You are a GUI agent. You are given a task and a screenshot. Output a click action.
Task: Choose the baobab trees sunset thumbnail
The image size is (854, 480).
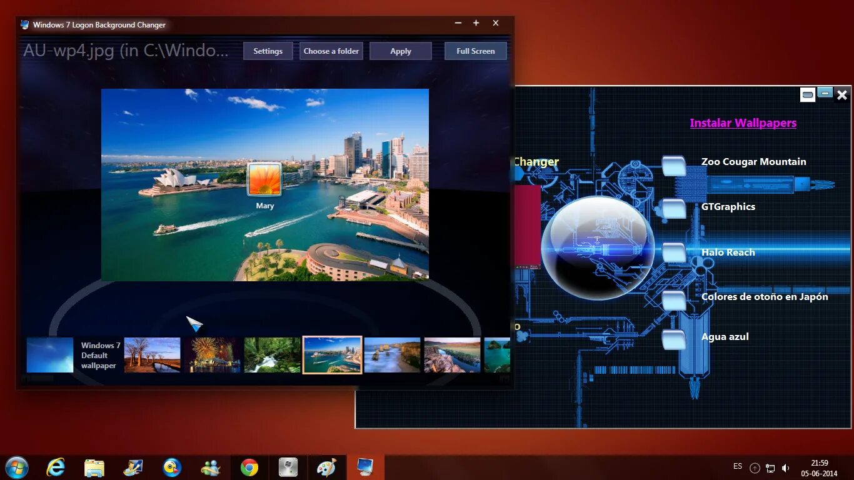[x=153, y=355]
